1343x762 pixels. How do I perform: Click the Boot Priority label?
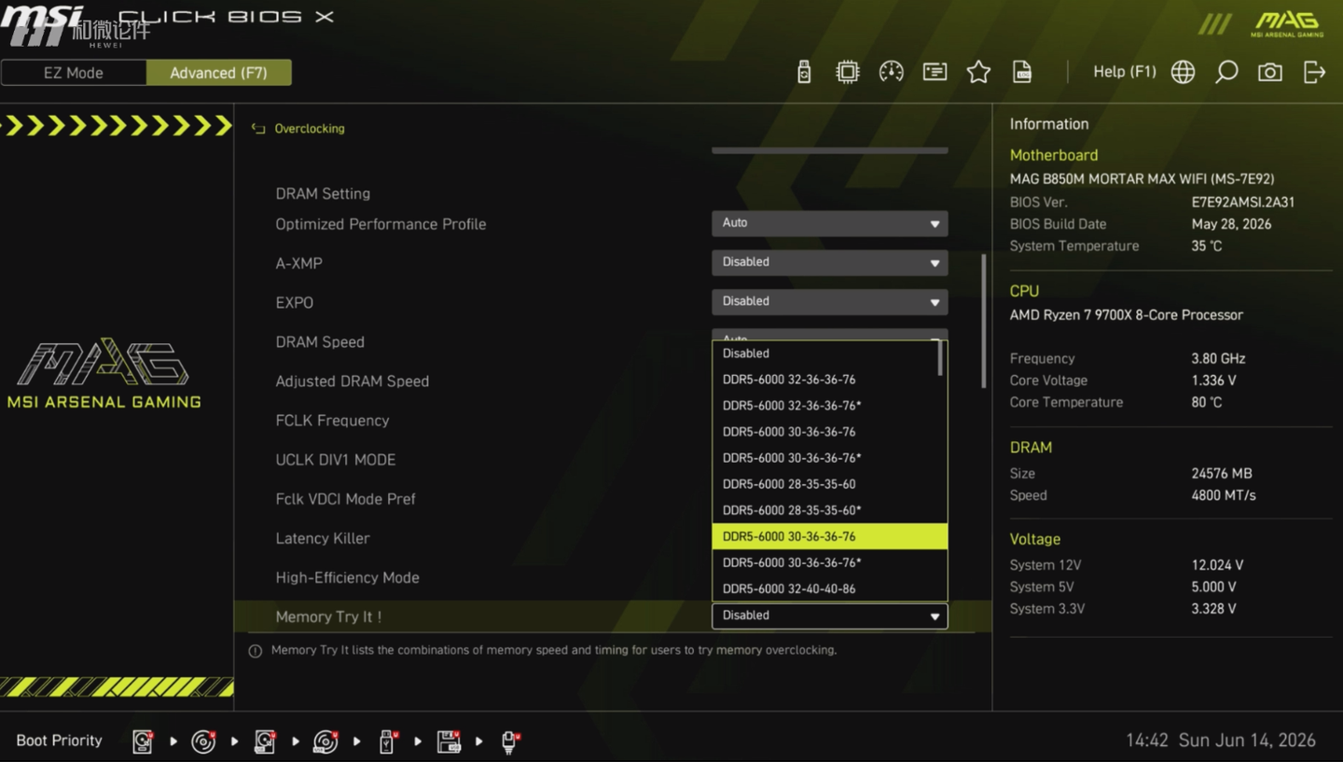(x=59, y=741)
